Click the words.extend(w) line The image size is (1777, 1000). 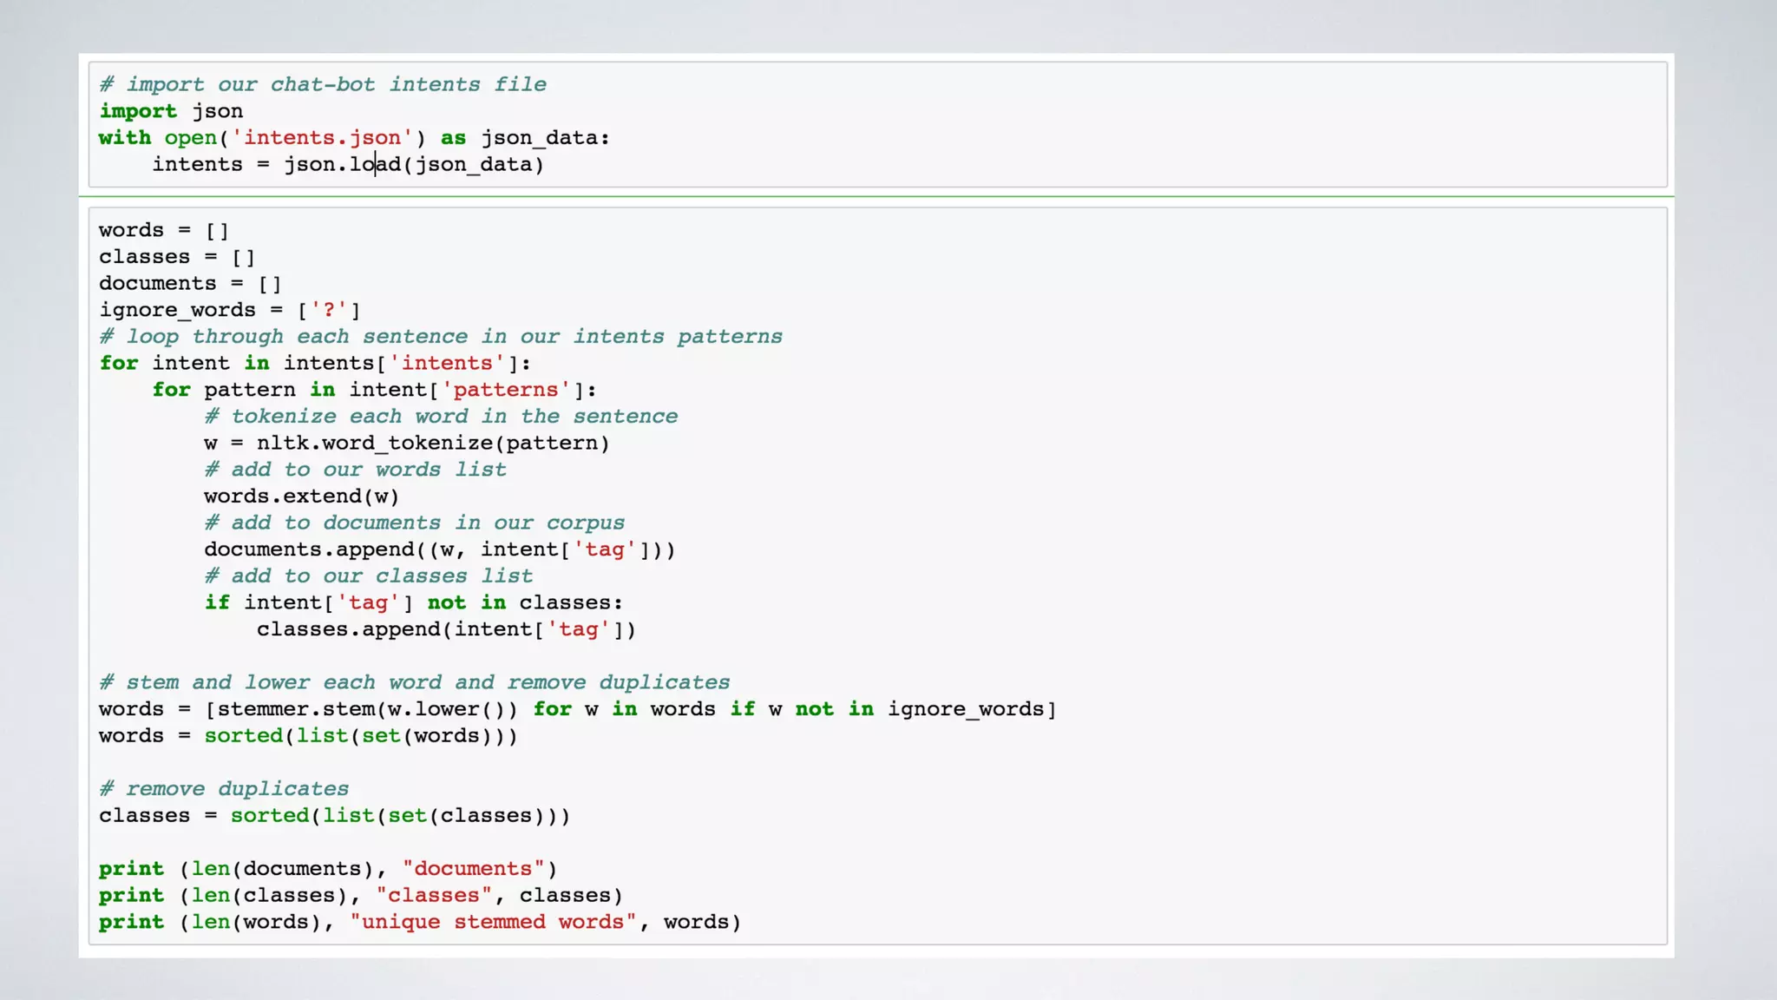[301, 497]
